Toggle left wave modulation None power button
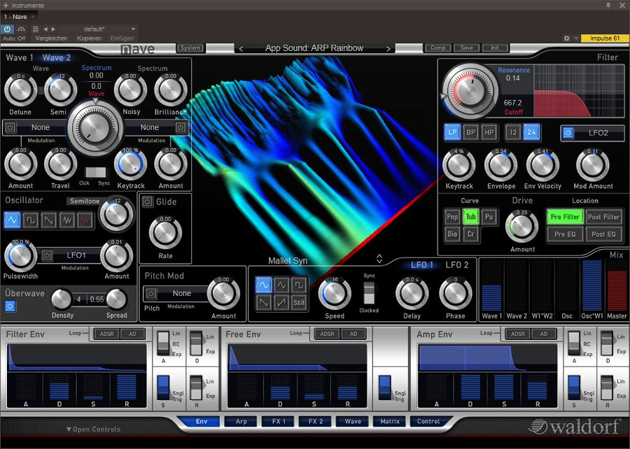Image resolution: width=630 pixels, height=449 pixels. (x=10, y=127)
